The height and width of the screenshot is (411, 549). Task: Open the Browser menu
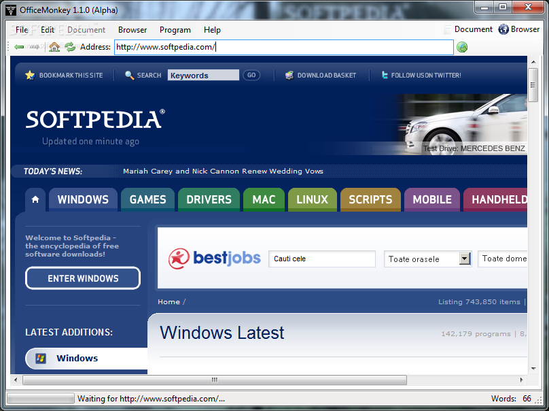[x=132, y=30]
